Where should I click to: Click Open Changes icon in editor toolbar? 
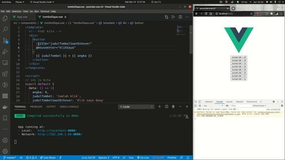166,17
